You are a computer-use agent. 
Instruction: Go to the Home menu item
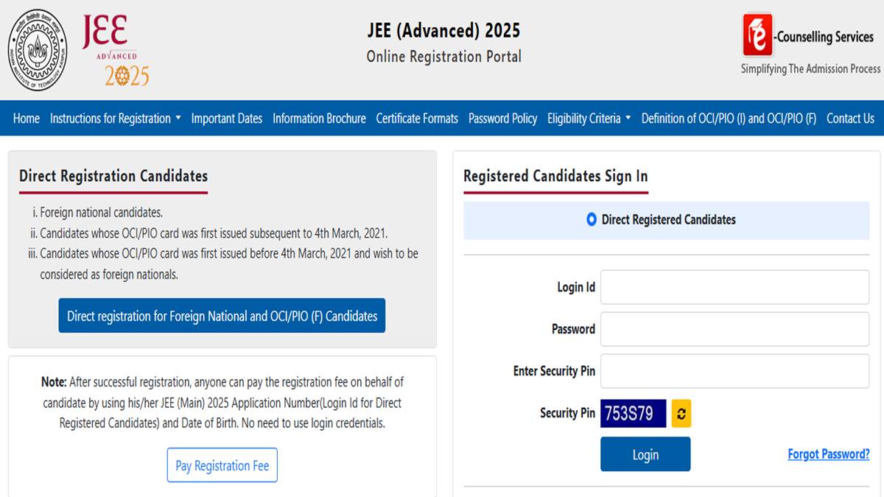click(x=26, y=118)
